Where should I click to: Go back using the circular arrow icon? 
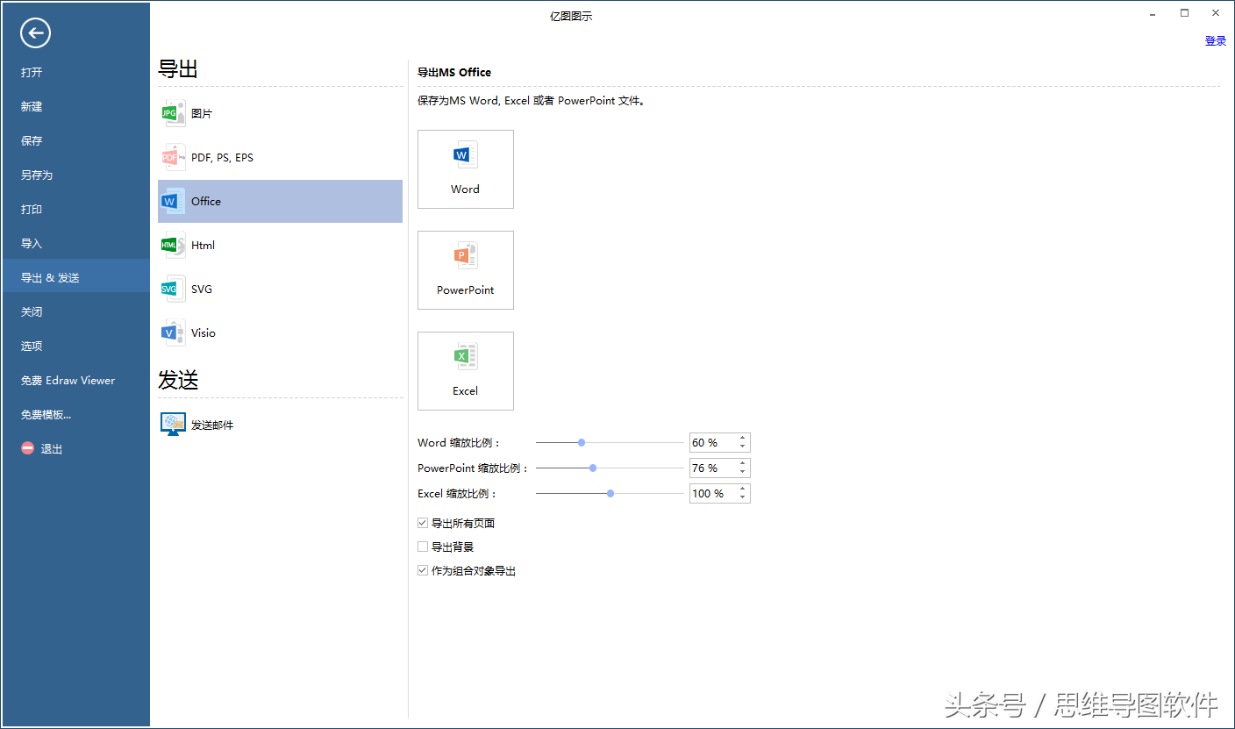click(36, 33)
